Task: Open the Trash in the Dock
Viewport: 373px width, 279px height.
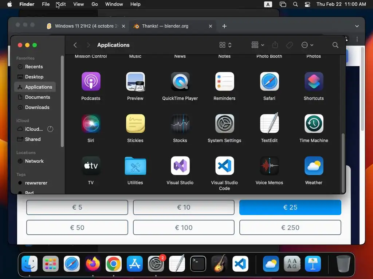Action: tap(343, 264)
